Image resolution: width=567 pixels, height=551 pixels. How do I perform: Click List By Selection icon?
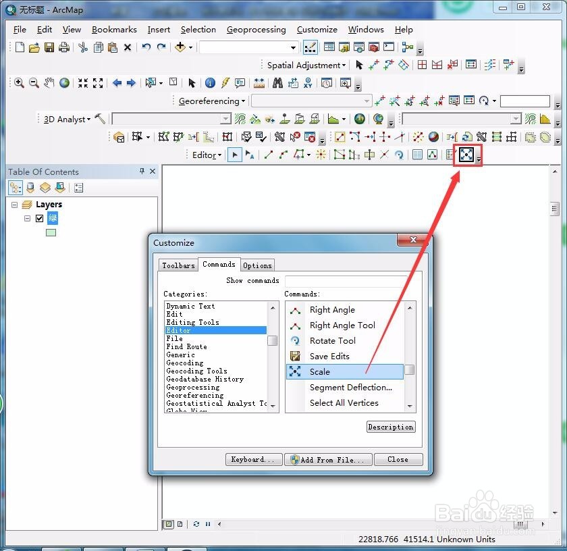point(60,188)
